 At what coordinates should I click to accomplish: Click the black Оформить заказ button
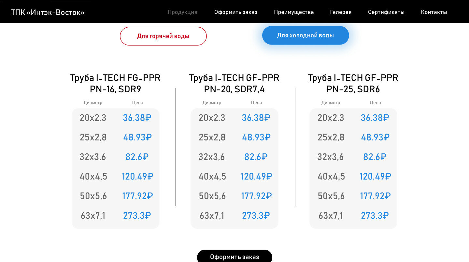click(x=234, y=256)
